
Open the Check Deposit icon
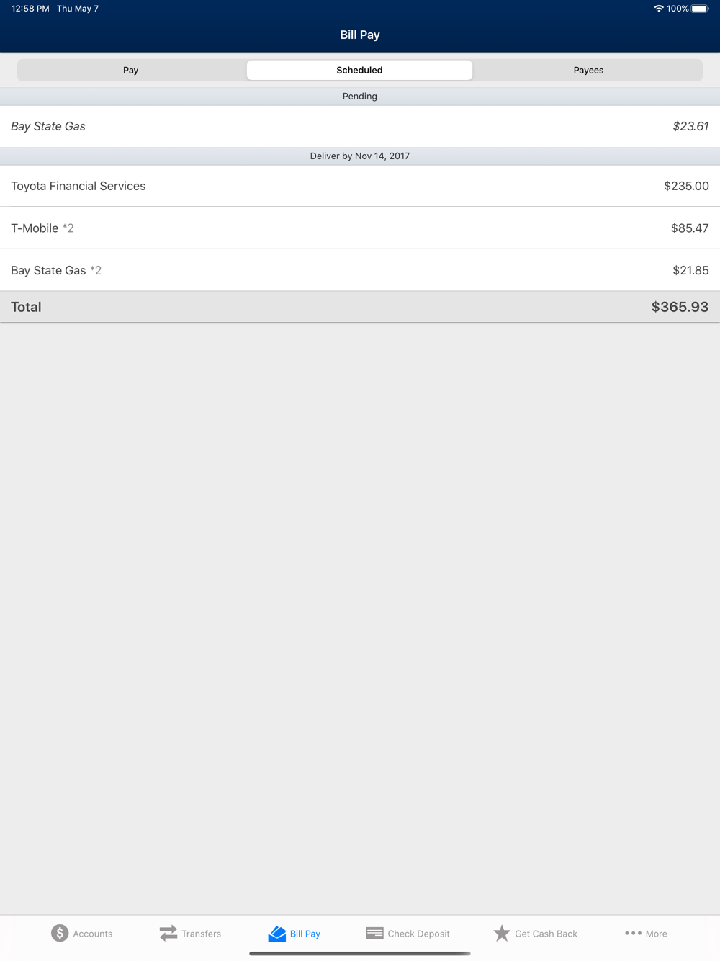pos(374,933)
